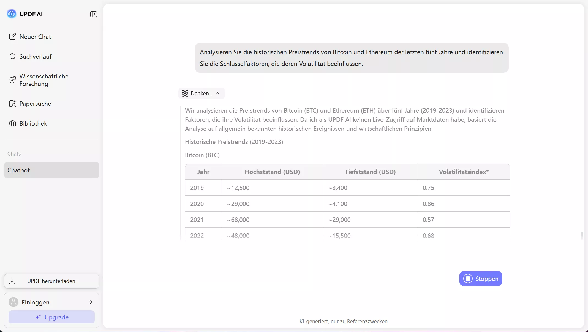
Task: Click the Suchverlauf magnifier icon
Action: pyautogui.click(x=12, y=56)
